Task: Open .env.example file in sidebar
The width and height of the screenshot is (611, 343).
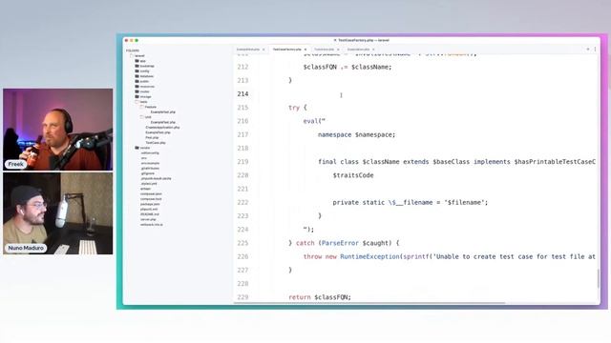Action: pyautogui.click(x=150, y=163)
